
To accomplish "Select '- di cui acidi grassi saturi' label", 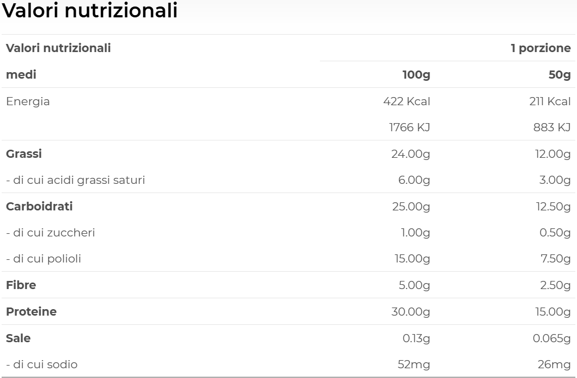I will tap(75, 180).
